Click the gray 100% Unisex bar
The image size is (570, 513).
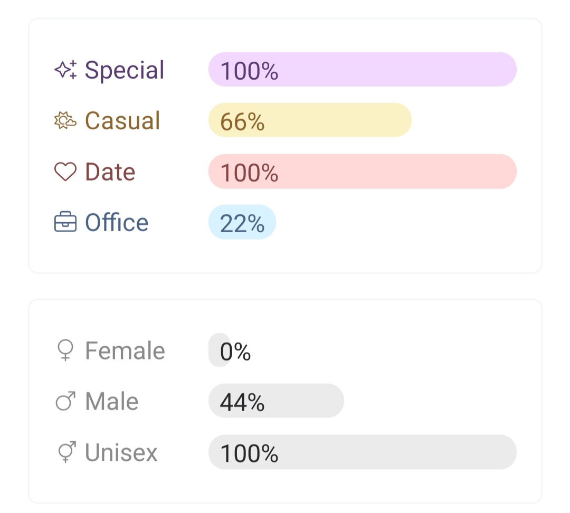[x=362, y=452]
